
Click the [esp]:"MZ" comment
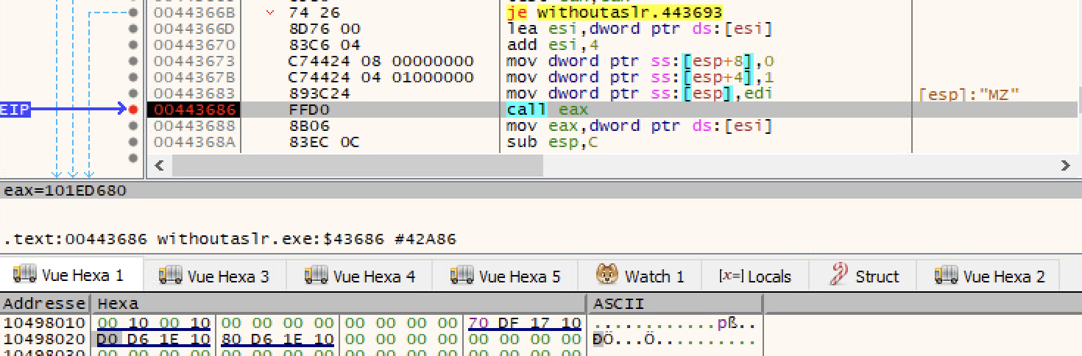969,93
